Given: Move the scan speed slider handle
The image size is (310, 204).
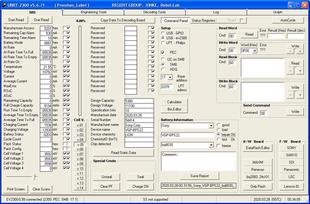Looking at the screenshot, I should click(34, 177).
